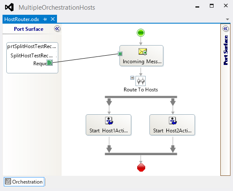Select the Route To Hosts parallel actions icon
Image resolution: width=233 pixels, height=191 pixels.
[x=141, y=81]
